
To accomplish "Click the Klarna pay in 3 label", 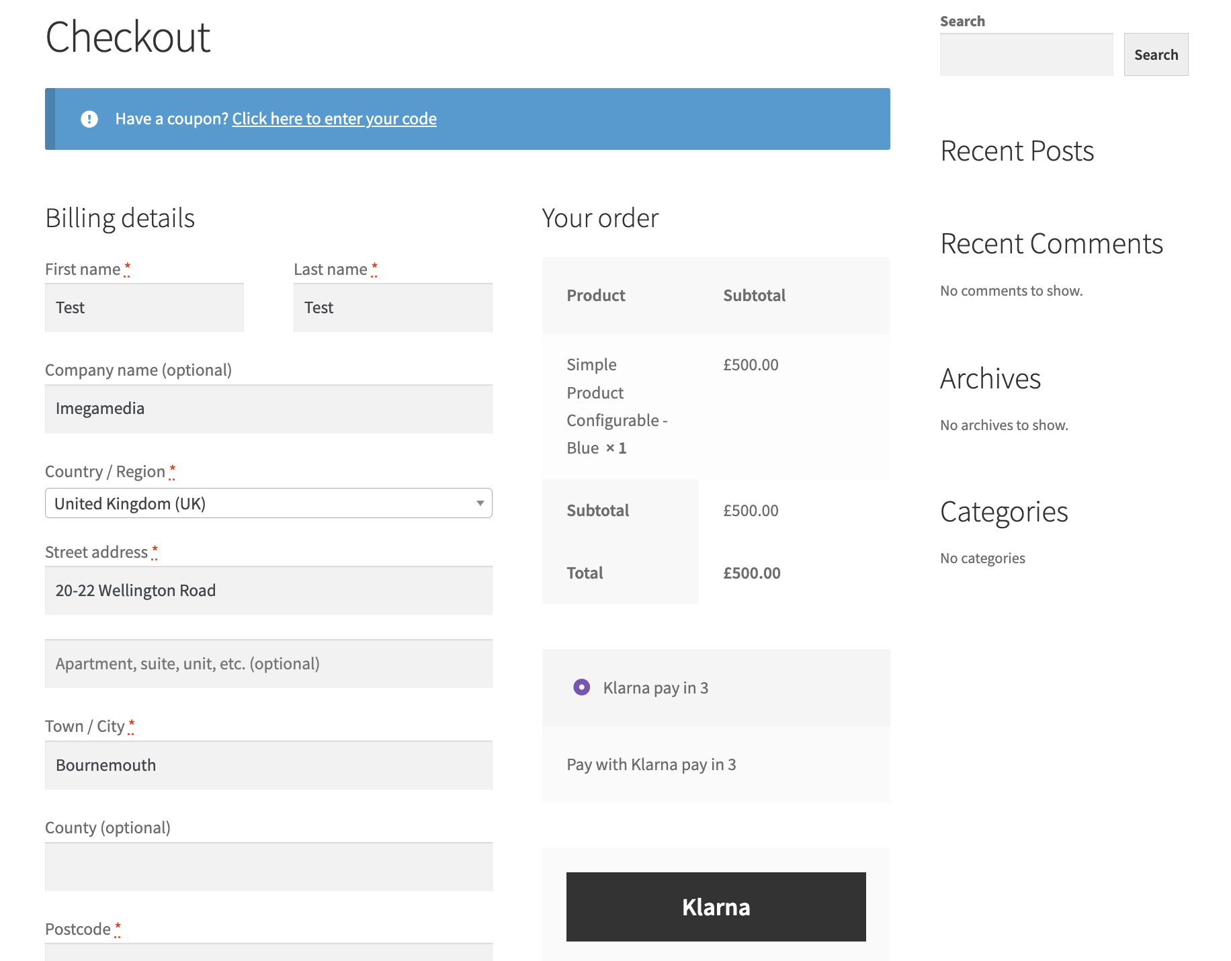I will click(656, 687).
